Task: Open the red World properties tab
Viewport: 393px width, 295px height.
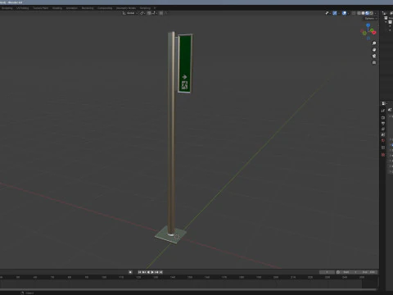Action: [383, 140]
